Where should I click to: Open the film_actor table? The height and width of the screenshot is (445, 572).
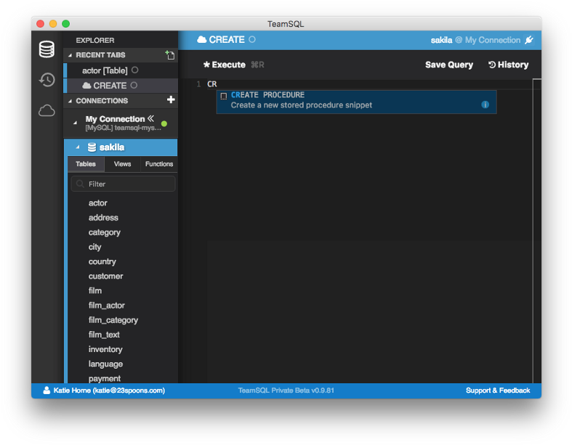tap(107, 306)
